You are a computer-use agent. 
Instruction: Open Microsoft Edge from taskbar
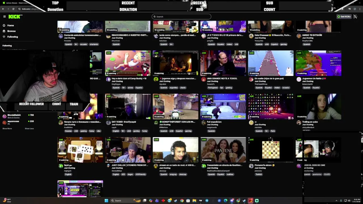click(x=225, y=201)
